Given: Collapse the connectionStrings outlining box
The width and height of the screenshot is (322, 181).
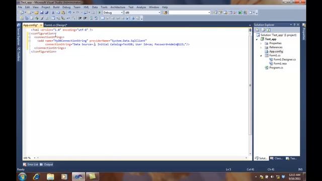Looking at the screenshot, I should pyautogui.click(x=30, y=37).
